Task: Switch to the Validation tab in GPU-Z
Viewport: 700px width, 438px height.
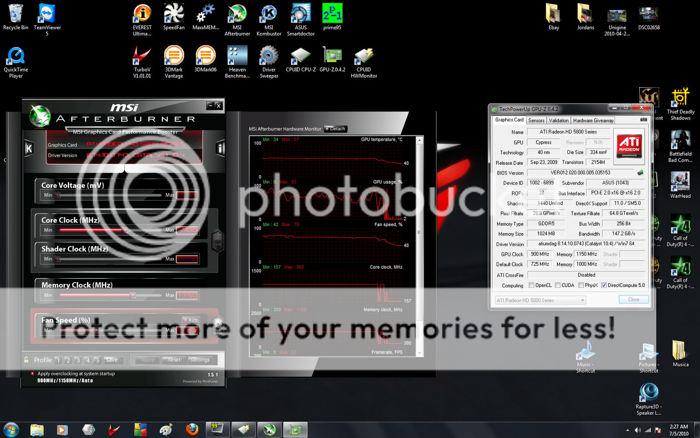Action: click(559, 120)
